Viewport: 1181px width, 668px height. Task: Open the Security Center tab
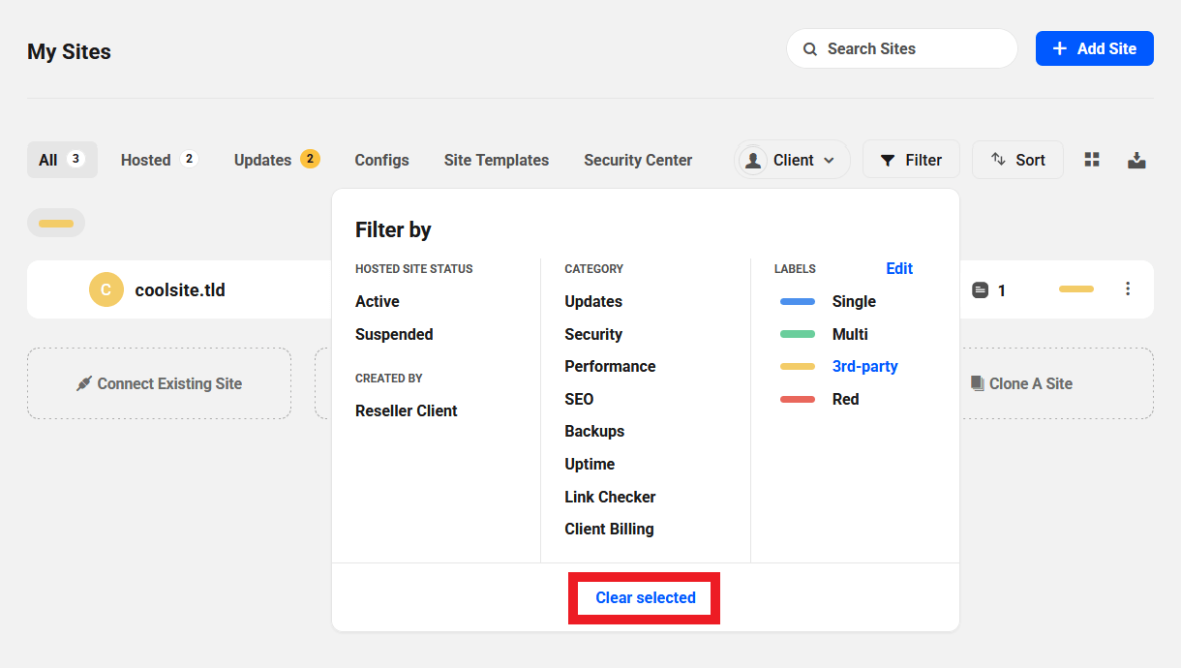click(638, 160)
